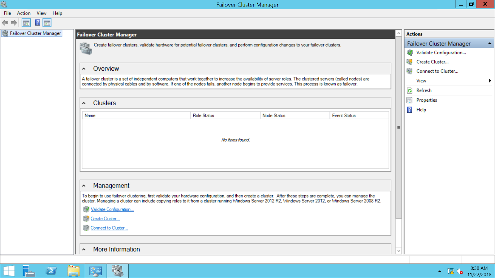Sort clusters by the Name column header
This screenshot has width=495, height=278.
pos(136,116)
